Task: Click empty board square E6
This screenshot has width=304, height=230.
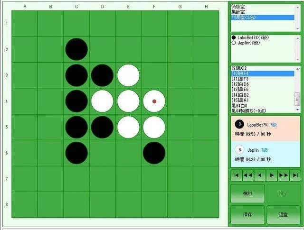Action: pyautogui.click(x=128, y=153)
